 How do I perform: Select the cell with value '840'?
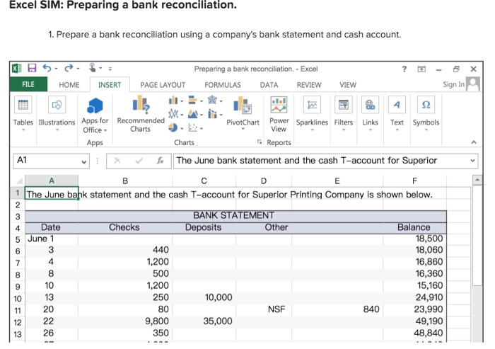click(337, 309)
